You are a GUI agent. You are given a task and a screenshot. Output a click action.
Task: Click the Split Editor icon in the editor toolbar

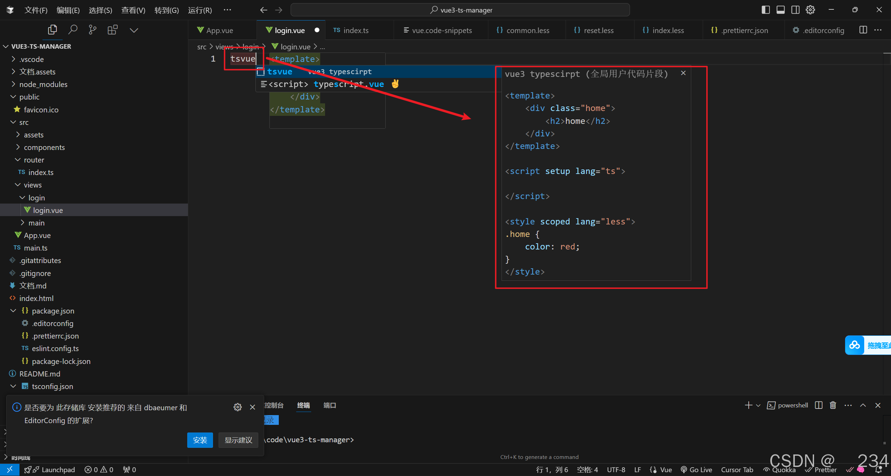(x=863, y=30)
